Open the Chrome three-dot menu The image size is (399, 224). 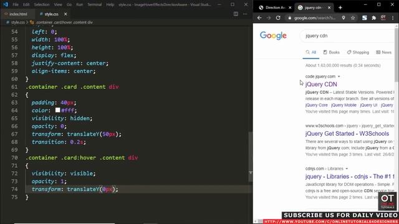393,18
